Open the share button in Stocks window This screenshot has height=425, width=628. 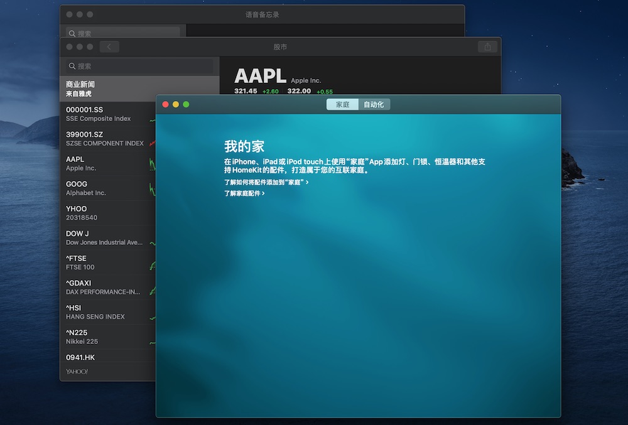point(487,47)
